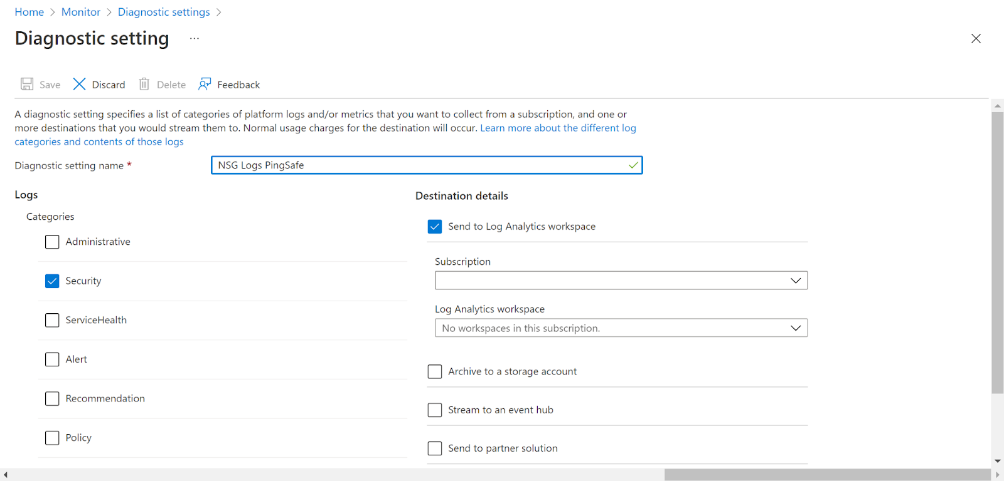Open the Subscription dropdown
The width and height of the screenshot is (1004, 481).
click(x=621, y=281)
